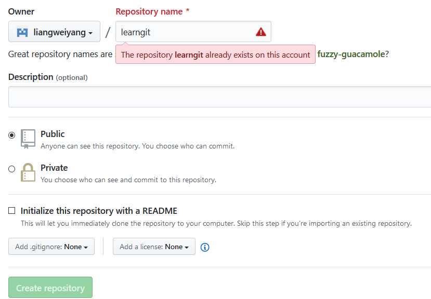Focus the Repository name field containing learngit
Image resolution: width=431 pixels, height=299 pixels.
(193, 32)
